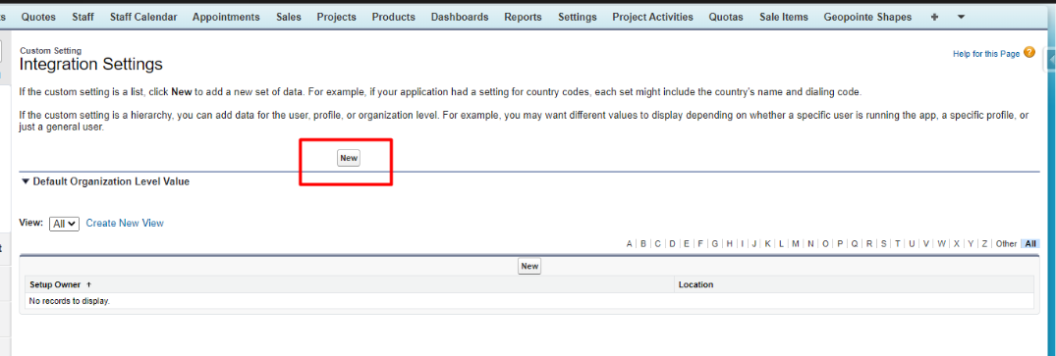This screenshot has width=1056, height=356.
Task: Open the Staff tab
Action: 83,17
